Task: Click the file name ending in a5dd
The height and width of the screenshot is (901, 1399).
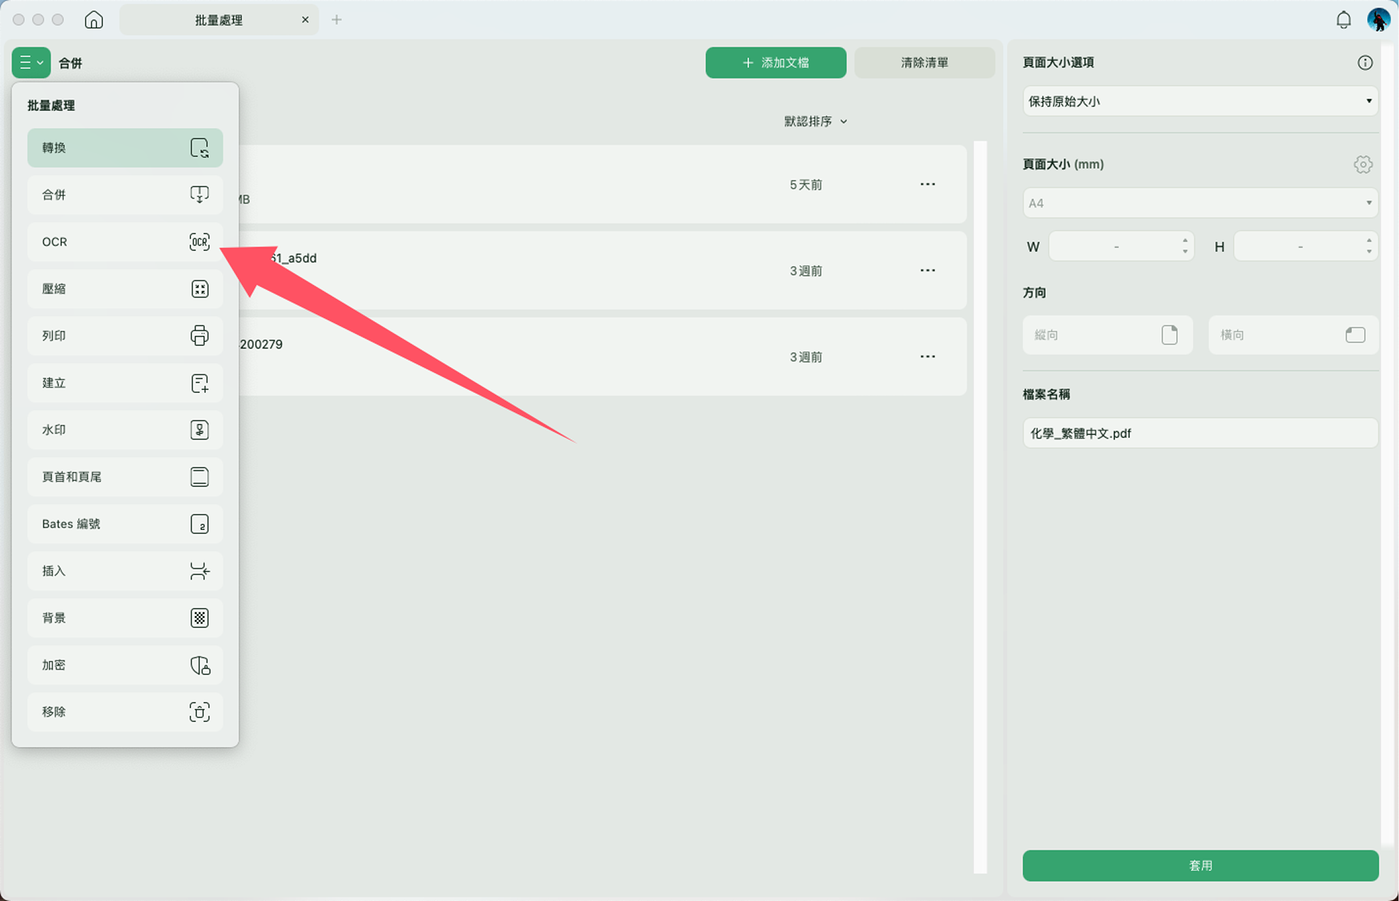Action: (294, 258)
